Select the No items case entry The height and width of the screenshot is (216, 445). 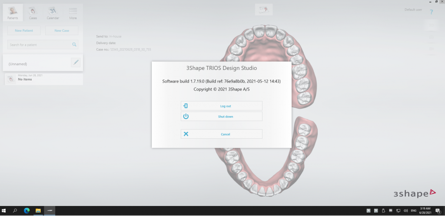click(43, 79)
